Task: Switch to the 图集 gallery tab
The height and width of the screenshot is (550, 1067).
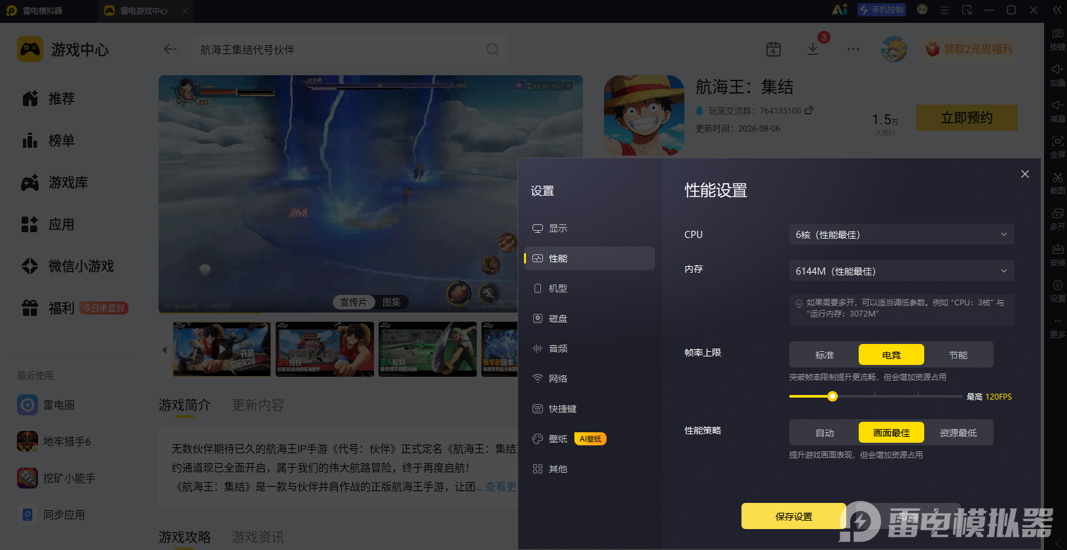Action: click(x=392, y=302)
